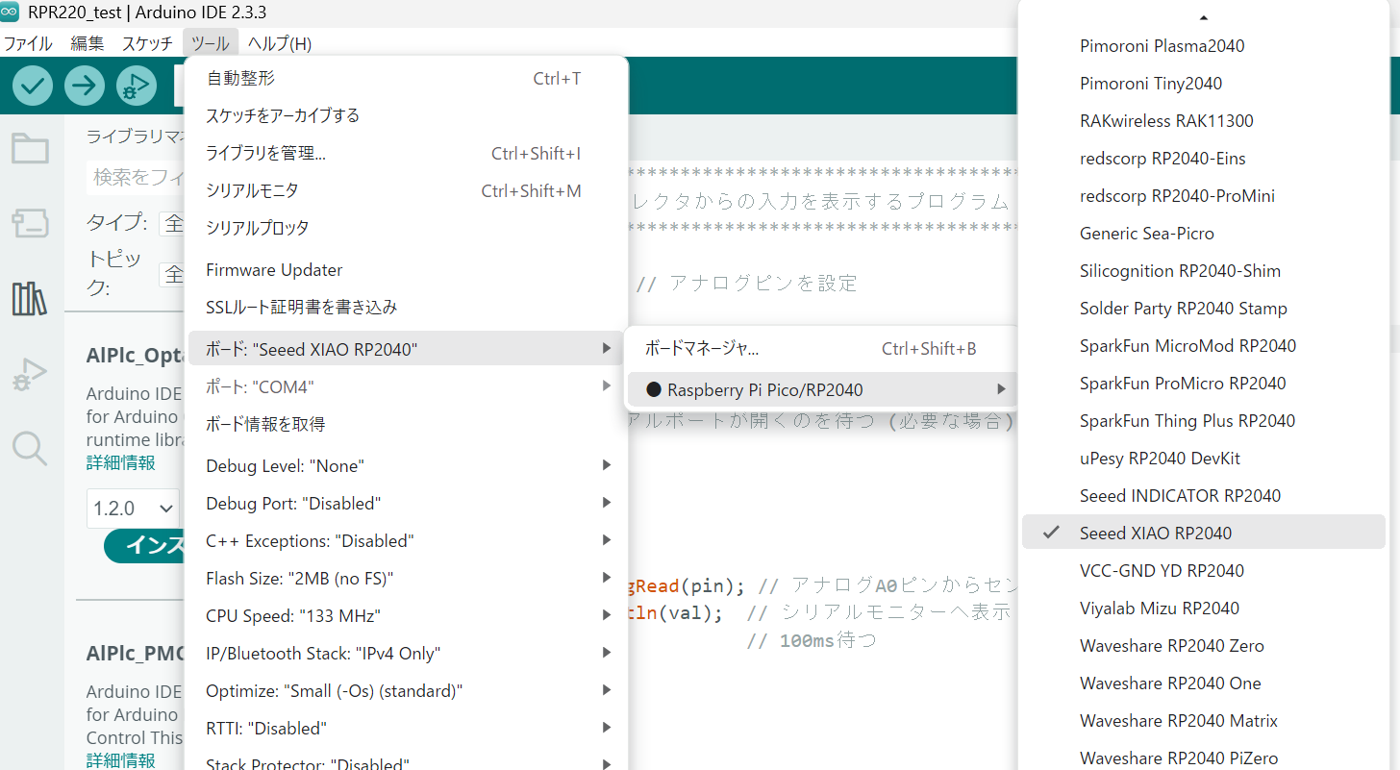The width and height of the screenshot is (1400, 770).
Task: Select the redscorp RP2040-ProMini board
Action: pos(1204,195)
